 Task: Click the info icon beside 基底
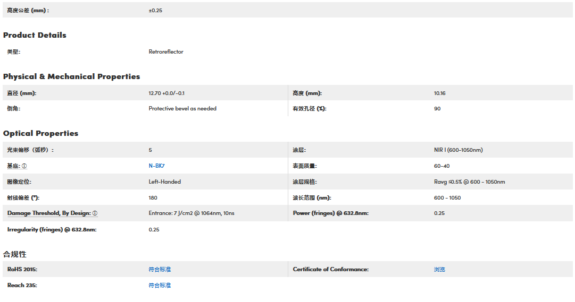[24, 166]
